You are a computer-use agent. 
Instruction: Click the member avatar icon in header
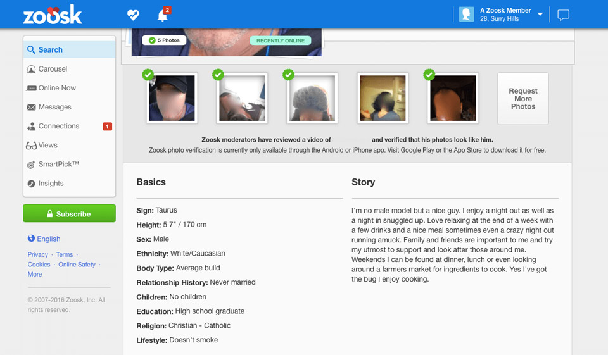[467, 15]
